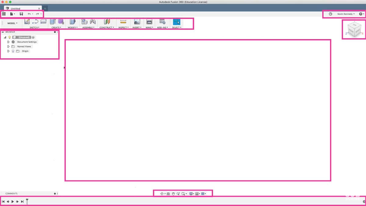This screenshot has height=206, width=366.
Task: Open the ADD-INS menu
Action: (162, 27)
